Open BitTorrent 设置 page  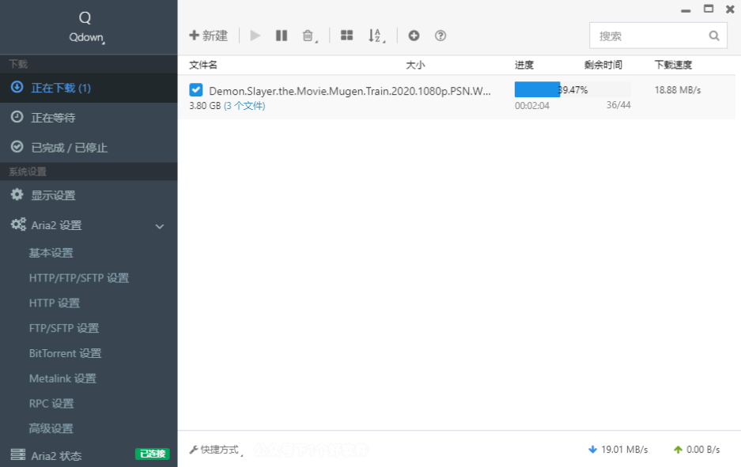pos(65,353)
